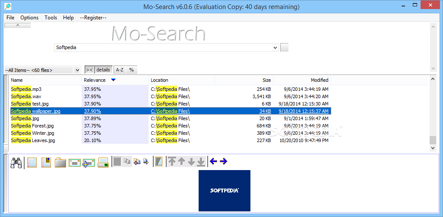The image size is (443, 217).
Task: Select the Softpedia Forest.jpg row
Action: (x=170, y=126)
